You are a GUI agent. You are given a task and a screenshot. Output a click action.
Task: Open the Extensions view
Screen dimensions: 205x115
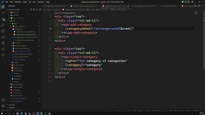pyautogui.click(x=3, y=31)
